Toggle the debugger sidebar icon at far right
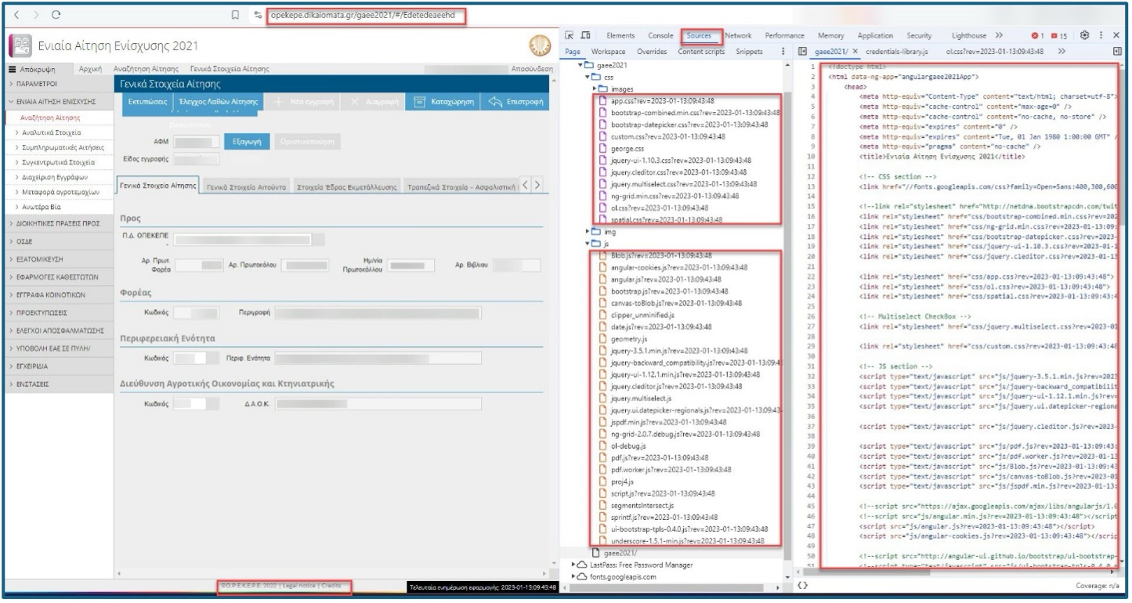 (1116, 51)
